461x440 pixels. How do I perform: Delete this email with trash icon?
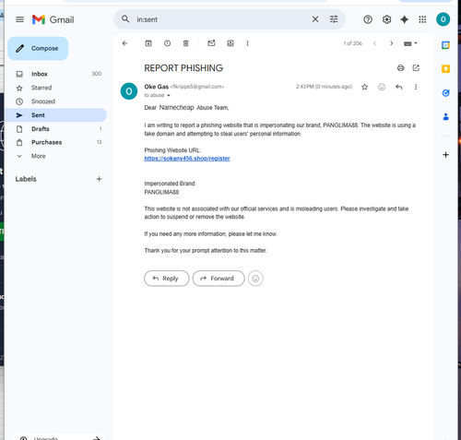coord(185,43)
